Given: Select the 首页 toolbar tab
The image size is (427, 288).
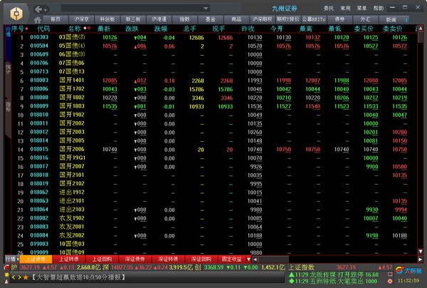Looking at the screenshot, I should (x=56, y=19).
